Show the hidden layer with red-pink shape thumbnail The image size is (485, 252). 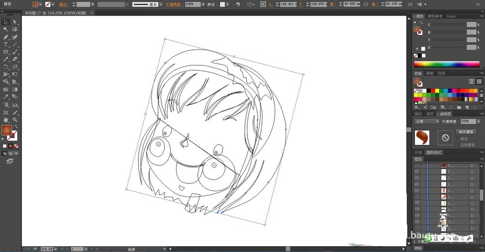point(417,197)
